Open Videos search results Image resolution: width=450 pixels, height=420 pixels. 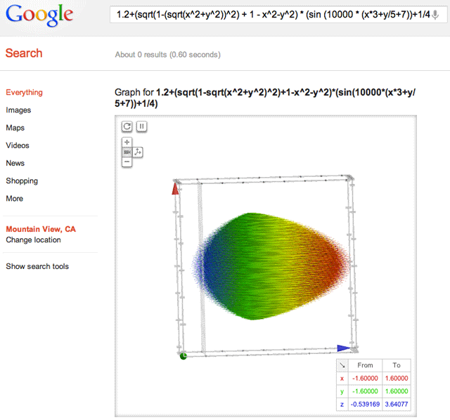point(18,145)
